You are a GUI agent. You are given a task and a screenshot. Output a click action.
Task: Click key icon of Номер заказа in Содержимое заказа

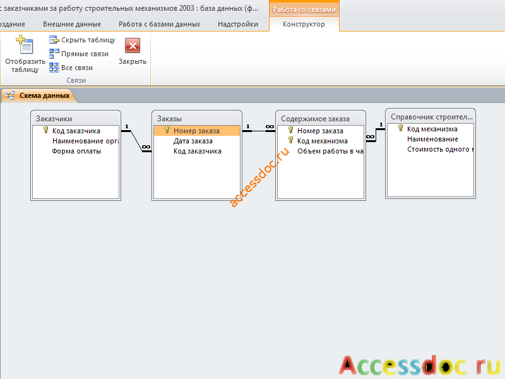pyautogui.click(x=290, y=130)
